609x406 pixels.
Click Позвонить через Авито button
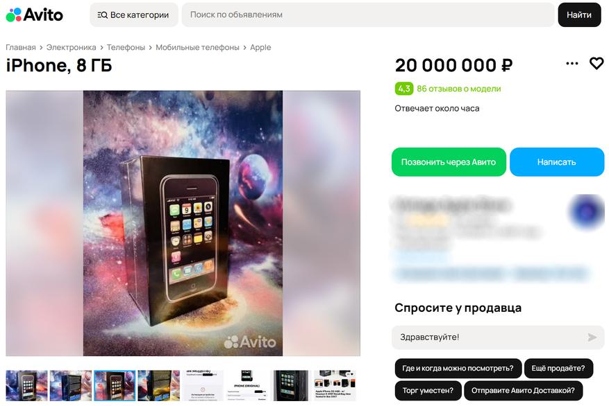pos(449,162)
